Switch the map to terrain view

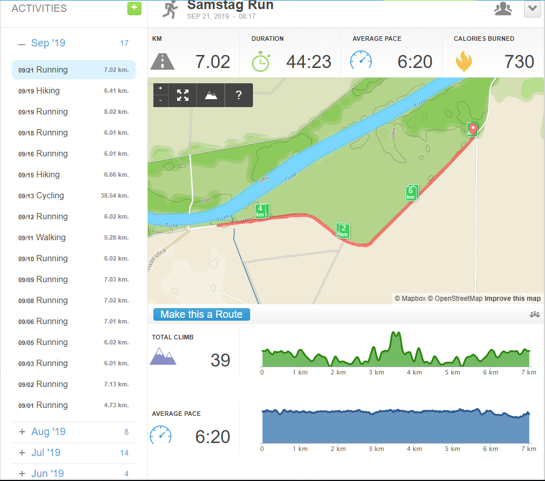[211, 95]
